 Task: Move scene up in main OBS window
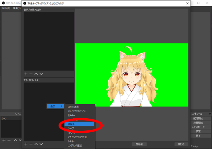point(15,141)
